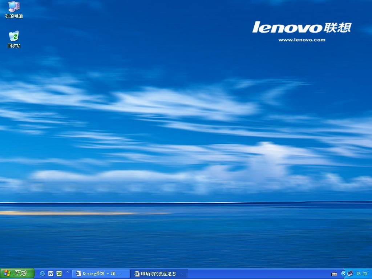
Task: Click the empty taskbar area
Action: pyautogui.click(x=254, y=274)
